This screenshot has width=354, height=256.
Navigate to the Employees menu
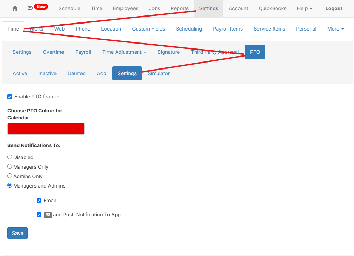[125, 8]
